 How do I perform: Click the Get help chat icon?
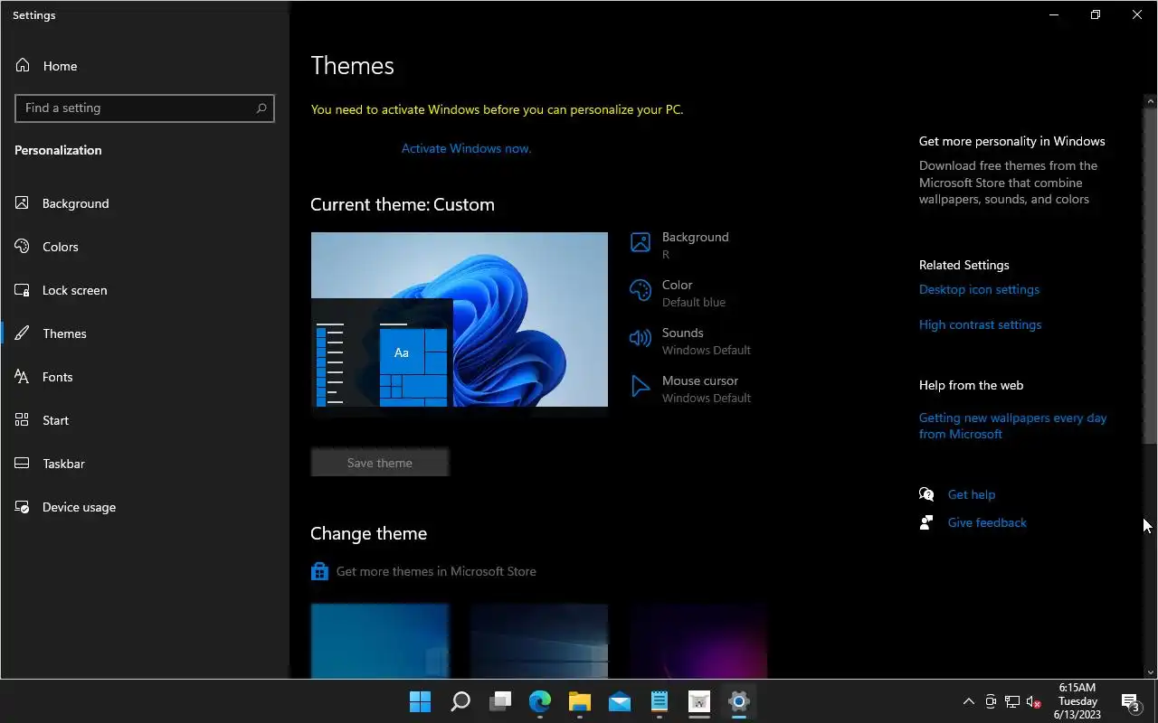tap(926, 494)
